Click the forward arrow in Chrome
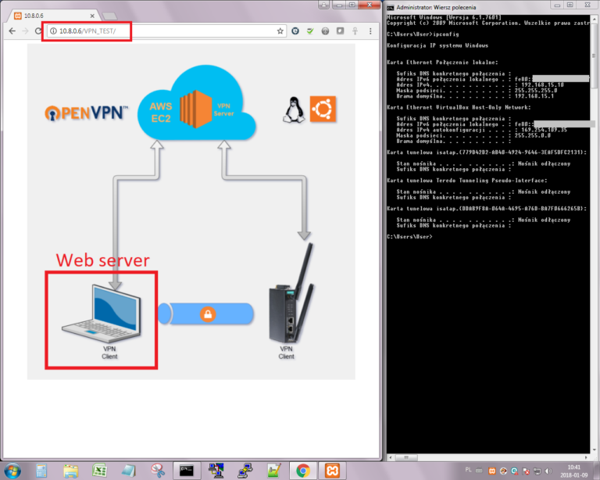 coord(25,31)
